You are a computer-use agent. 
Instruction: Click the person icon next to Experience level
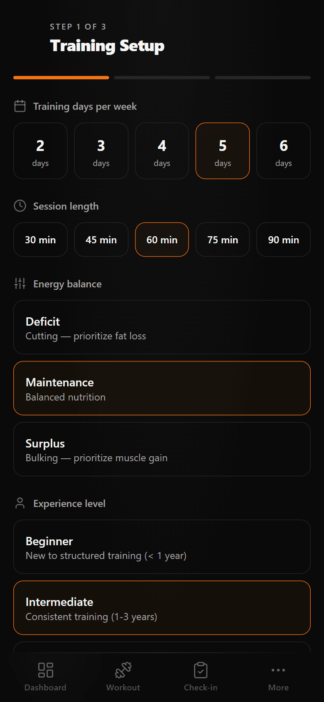pos(20,503)
